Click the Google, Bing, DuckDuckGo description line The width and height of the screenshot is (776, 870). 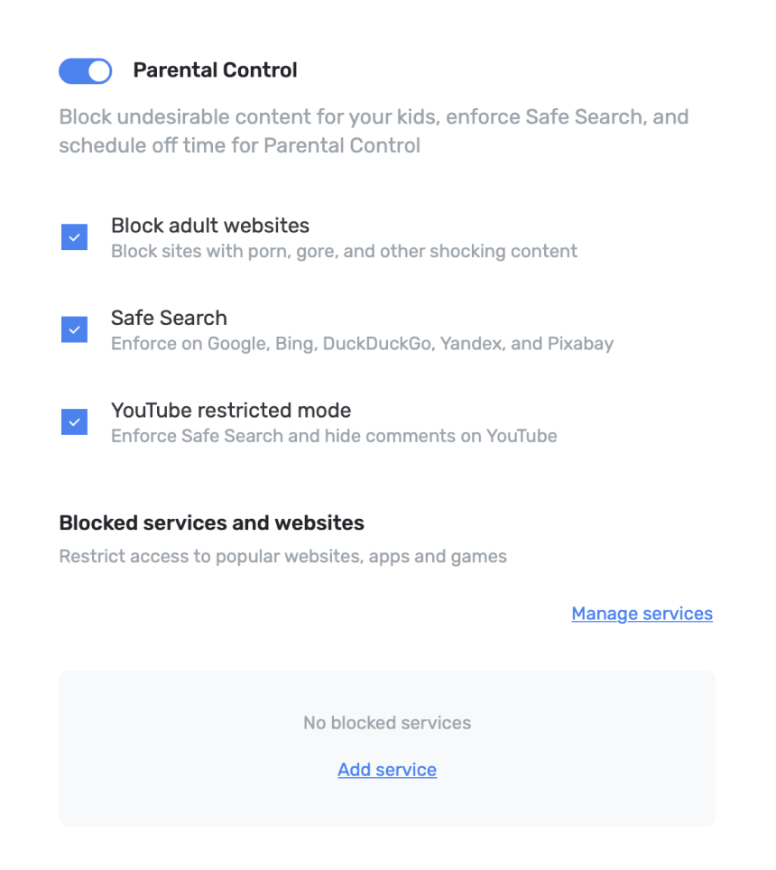point(362,343)
